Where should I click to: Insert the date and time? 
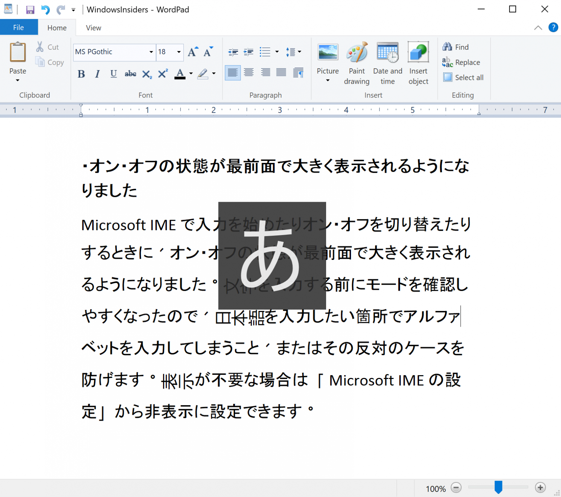click(x=387, y=63)
